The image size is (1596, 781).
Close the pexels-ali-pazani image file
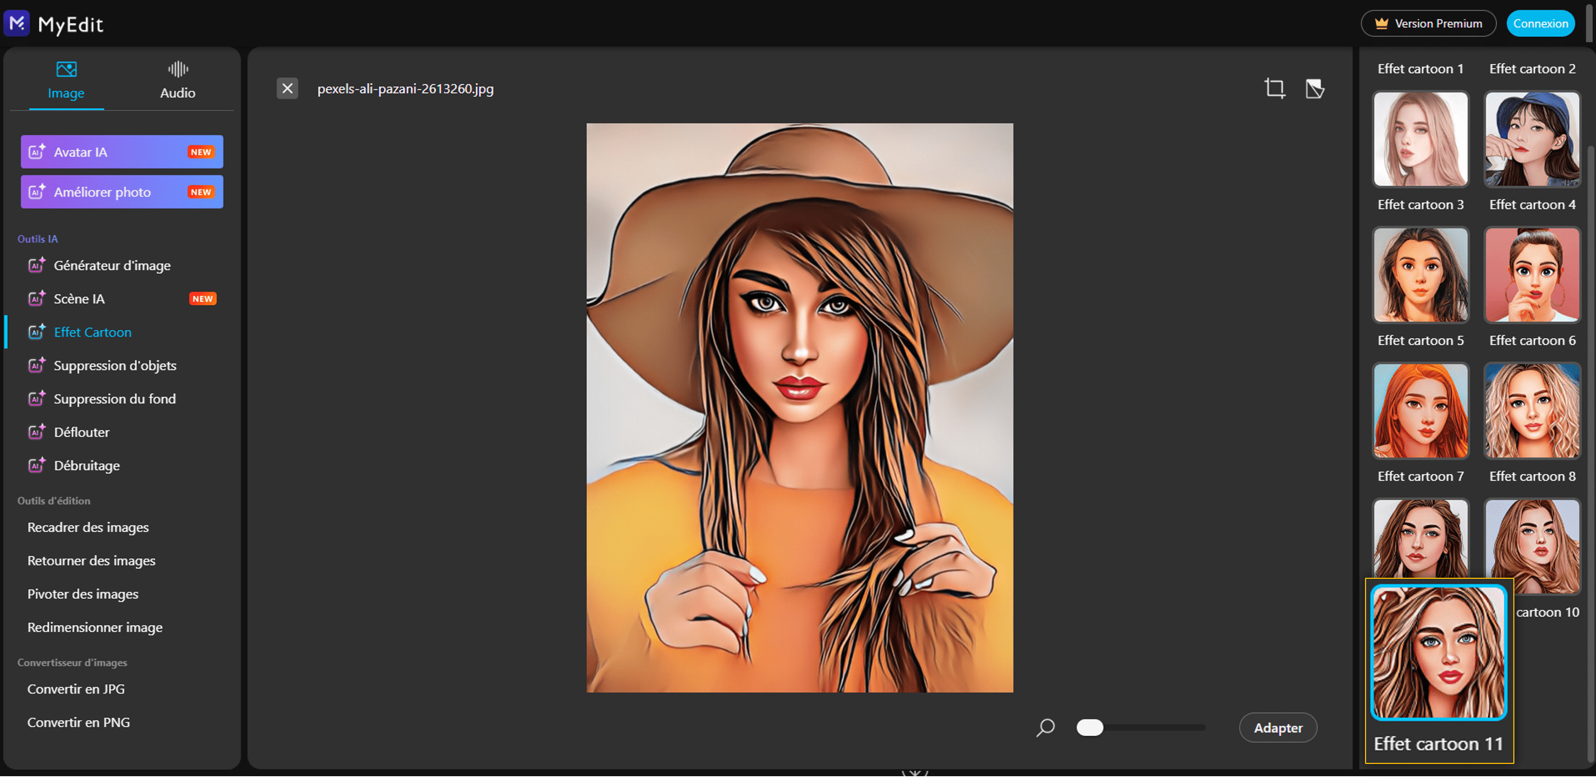click(287, 89)
